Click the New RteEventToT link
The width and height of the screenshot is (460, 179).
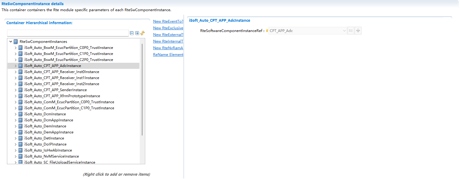tap(168, 21)
